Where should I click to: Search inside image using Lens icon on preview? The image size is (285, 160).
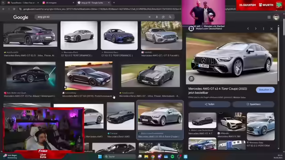[191, 79]
